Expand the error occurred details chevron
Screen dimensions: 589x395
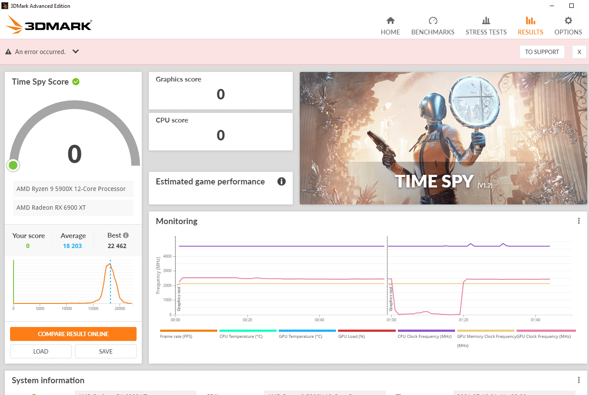(75, 51)
